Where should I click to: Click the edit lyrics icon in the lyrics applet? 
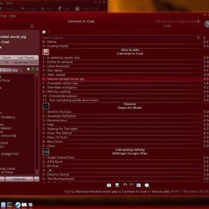coord(28,69)
